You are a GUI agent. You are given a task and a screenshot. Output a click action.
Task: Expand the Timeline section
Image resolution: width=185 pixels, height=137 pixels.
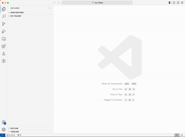coord(30,132)
